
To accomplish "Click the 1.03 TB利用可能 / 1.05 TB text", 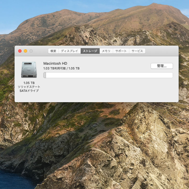I will pos(61,68).
